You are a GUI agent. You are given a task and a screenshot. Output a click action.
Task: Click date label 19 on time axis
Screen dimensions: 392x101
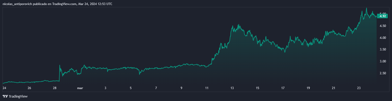coord(308,88)
